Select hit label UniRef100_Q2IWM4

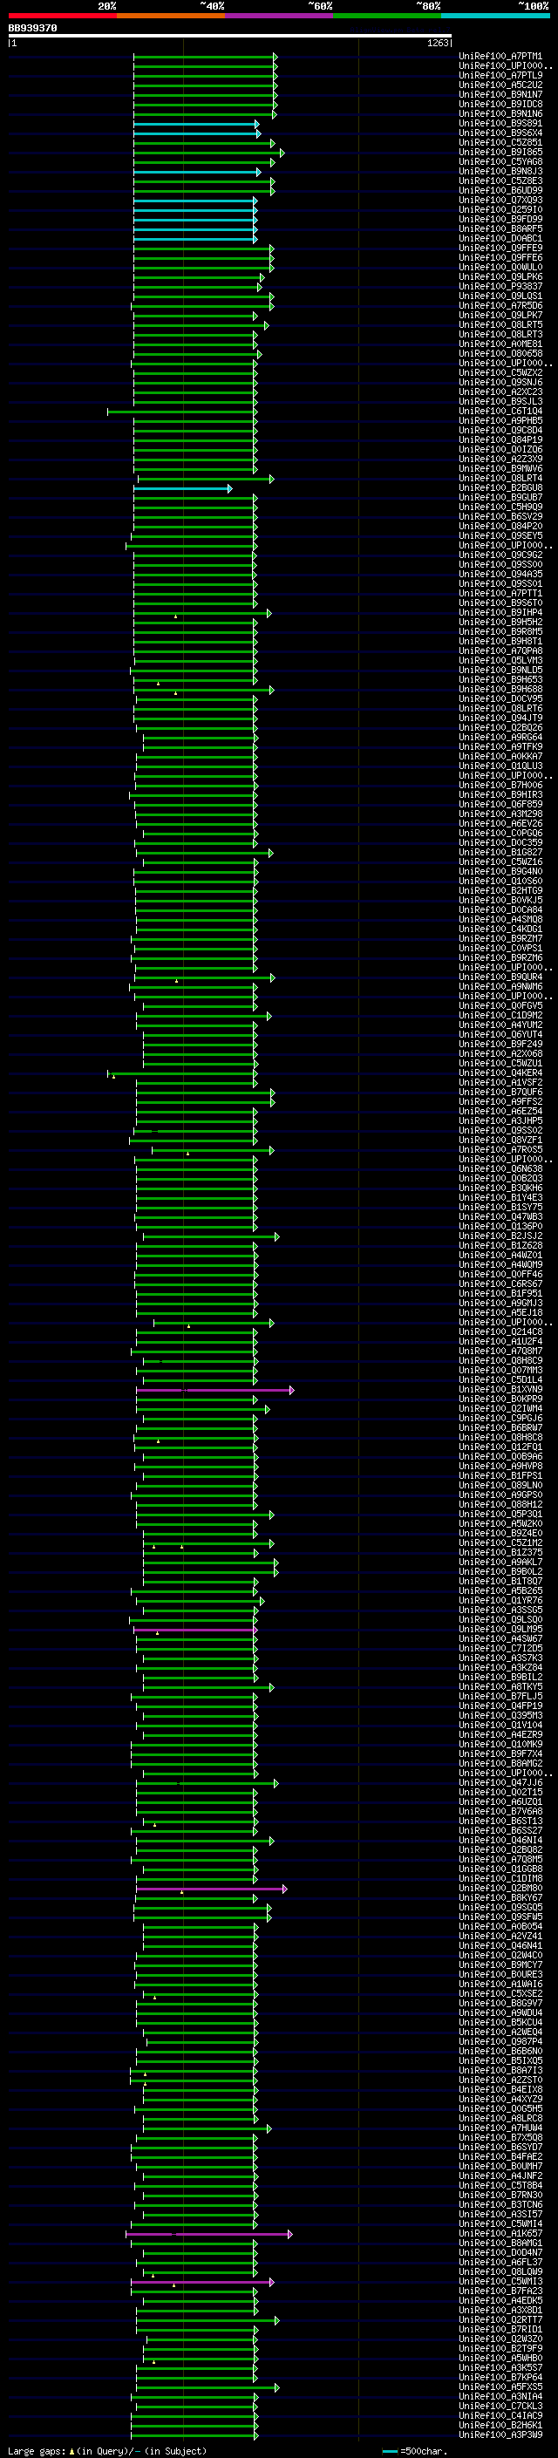[500, 1408]
